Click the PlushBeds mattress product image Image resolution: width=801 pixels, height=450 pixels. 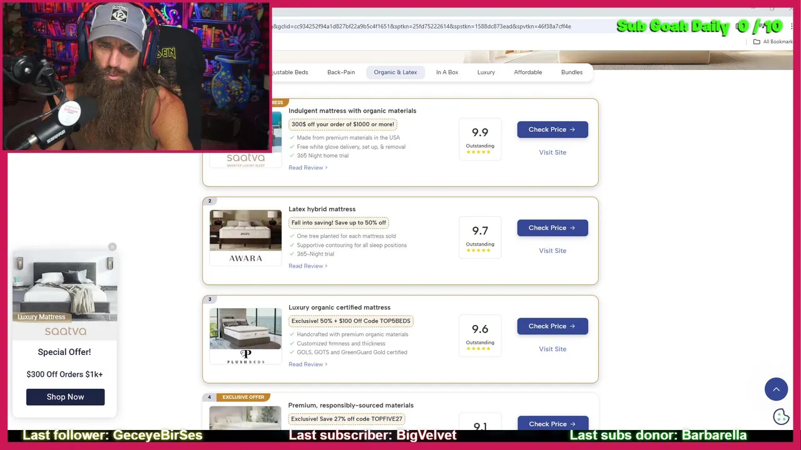tap(245, 328)
